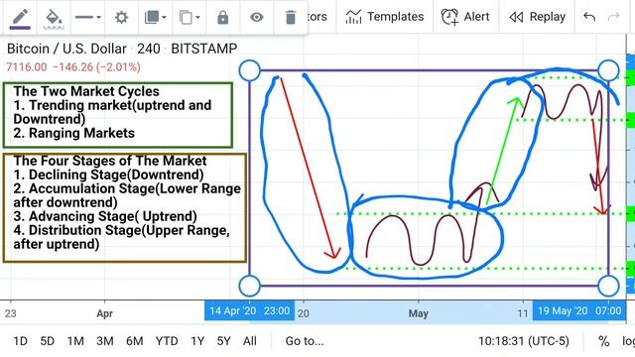
Task: Select the 5D time range
Action: [x=47, y=341]
